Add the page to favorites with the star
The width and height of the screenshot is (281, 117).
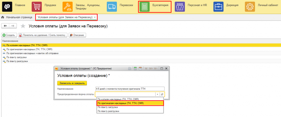click(23, 26)
